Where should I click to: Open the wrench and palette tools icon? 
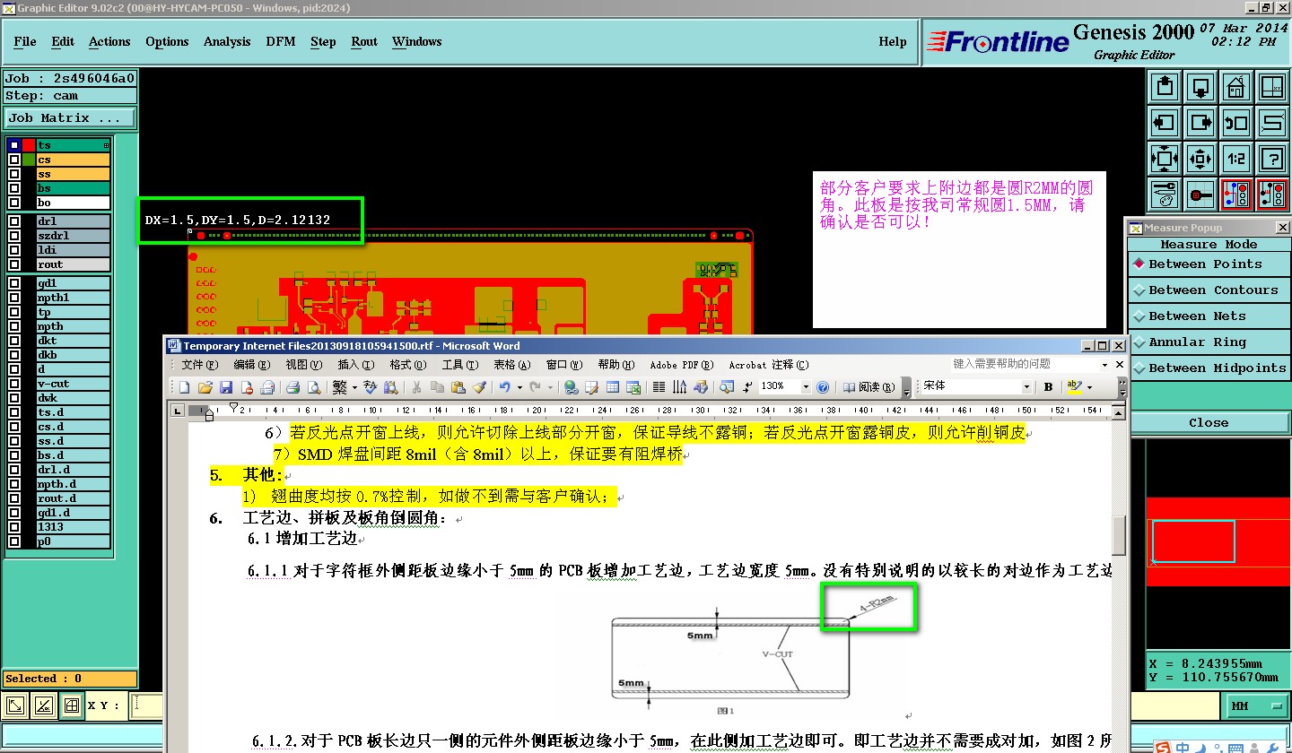pos(1165,194)
